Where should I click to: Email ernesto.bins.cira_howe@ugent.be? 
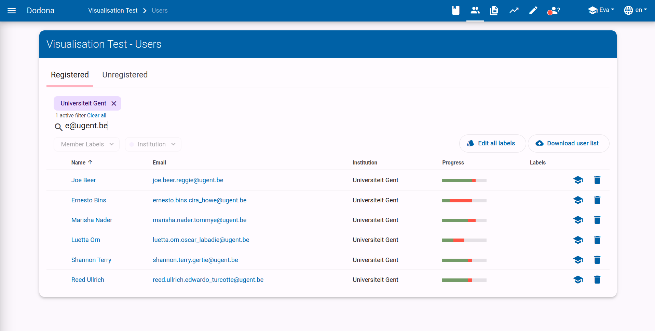click(200, 200)
